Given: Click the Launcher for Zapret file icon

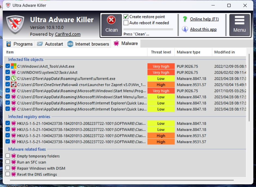Looking at the screenshot, I should point(14,85).
